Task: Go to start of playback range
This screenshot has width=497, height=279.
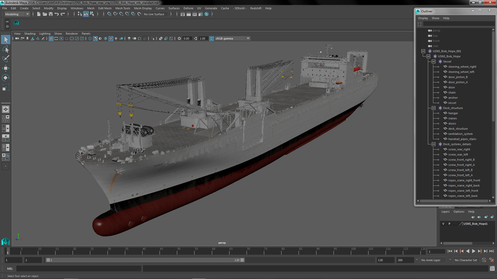Action: 450,251
